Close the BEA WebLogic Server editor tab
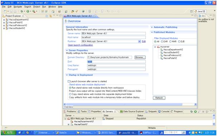This screenshot has width=217, height=136. [94, 16]
